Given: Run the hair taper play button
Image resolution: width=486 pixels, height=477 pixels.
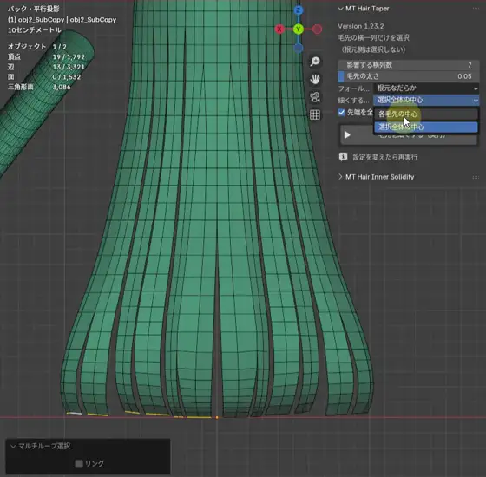Looking at the screenshot, I should pyautogui.click(x=347, y=135).
